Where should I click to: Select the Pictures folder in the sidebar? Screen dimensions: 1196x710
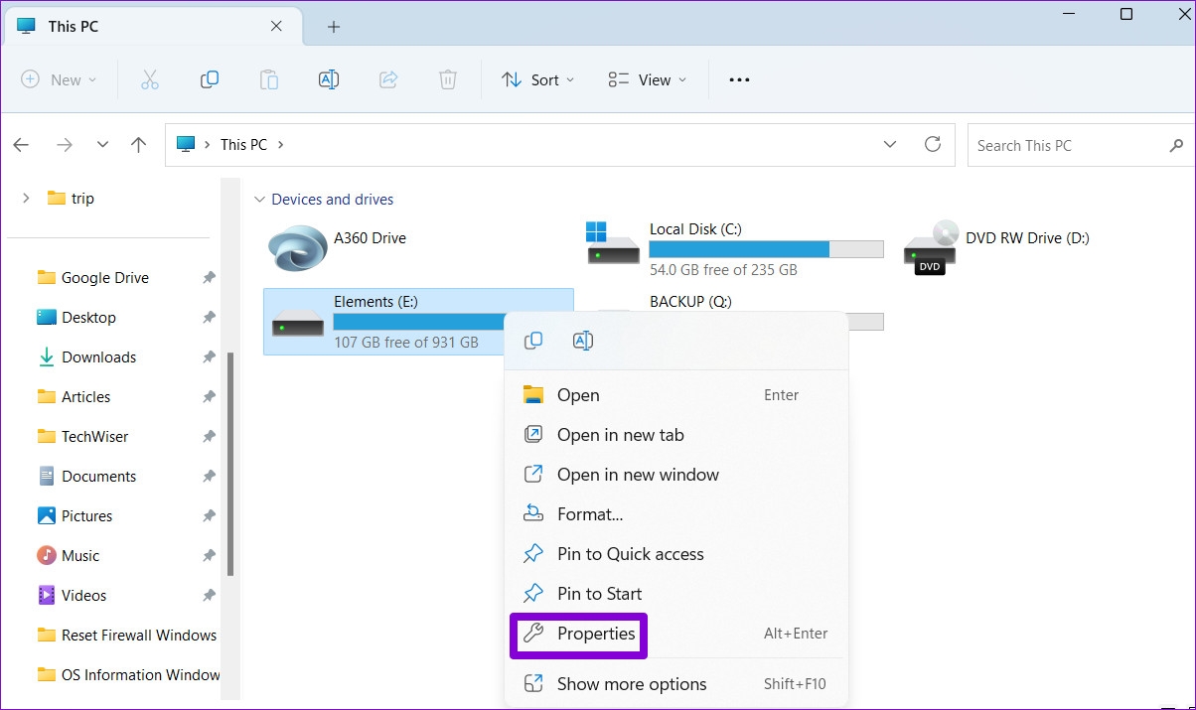87,515
